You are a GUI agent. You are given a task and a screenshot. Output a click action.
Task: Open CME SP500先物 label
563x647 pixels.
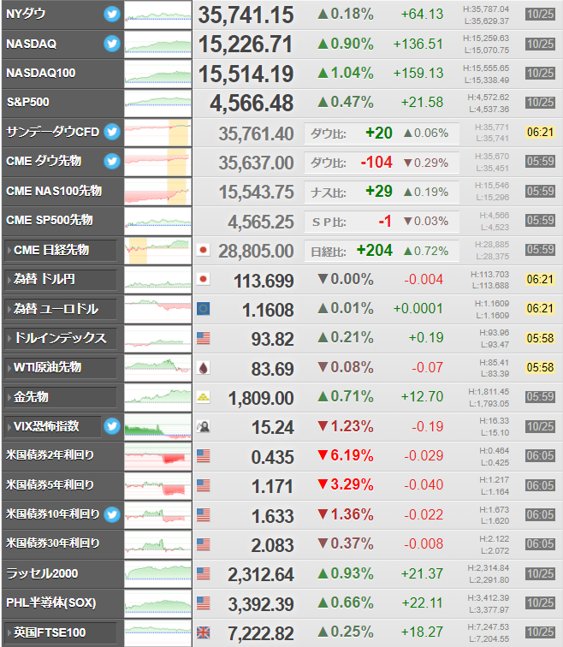(x=50, y=220)
